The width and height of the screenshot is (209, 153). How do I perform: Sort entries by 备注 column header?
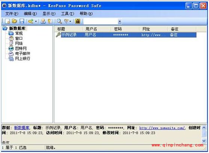click(x=182, y=29)
